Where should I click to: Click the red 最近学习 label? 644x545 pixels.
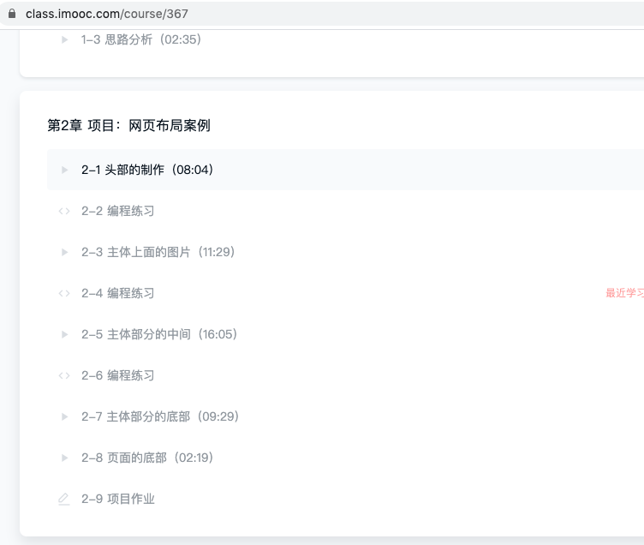click(x=624, y=293)
